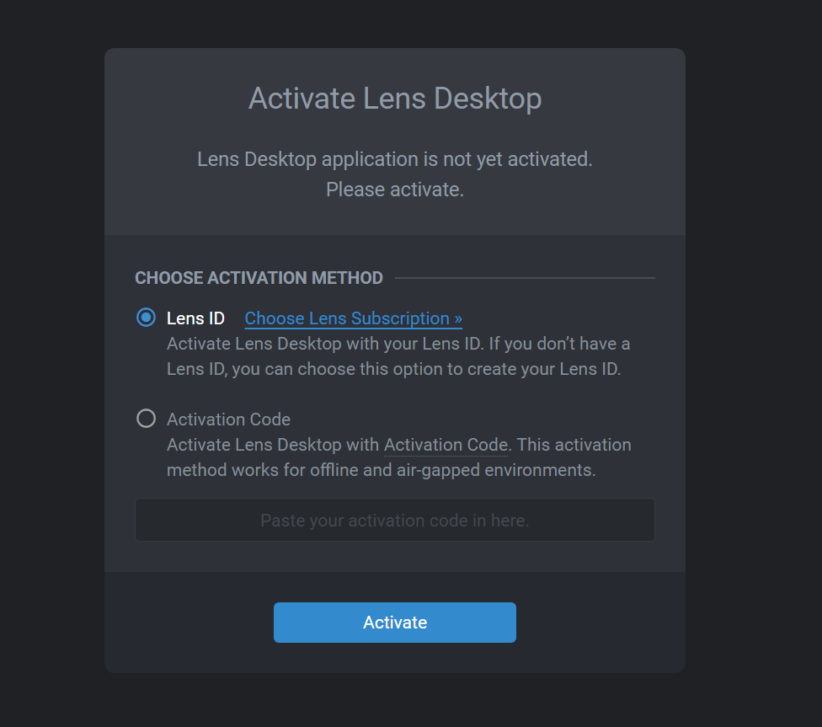822x727 pixels.
Task: Click the blue Activate button
Action: (x=395, y=622)
